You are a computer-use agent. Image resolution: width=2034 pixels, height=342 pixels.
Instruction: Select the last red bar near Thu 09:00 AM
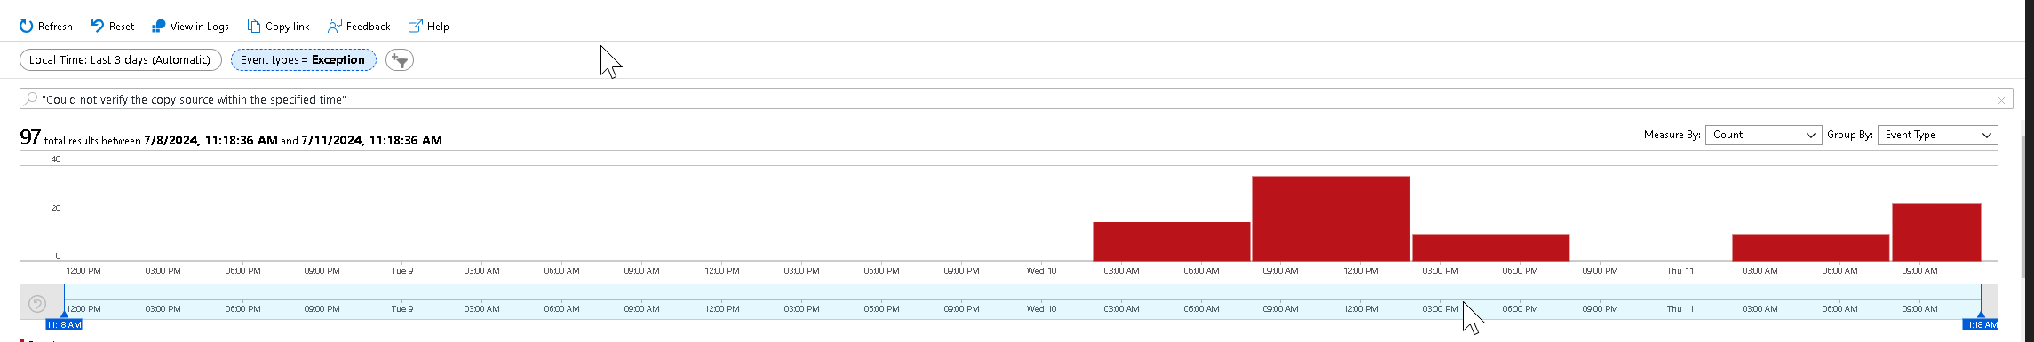(1936, 232)
